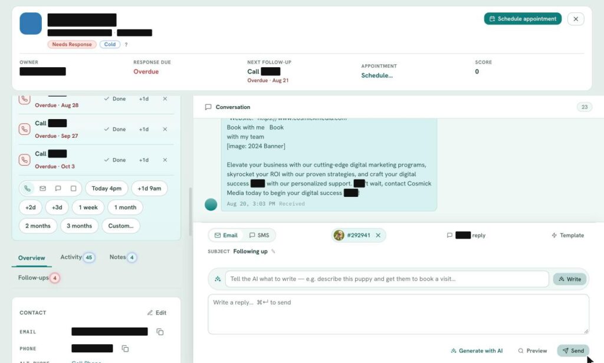Click the sender avatar beside the message
Image resolution: width=604 pixels, height=363 pixels.
(x=211, y=204)
